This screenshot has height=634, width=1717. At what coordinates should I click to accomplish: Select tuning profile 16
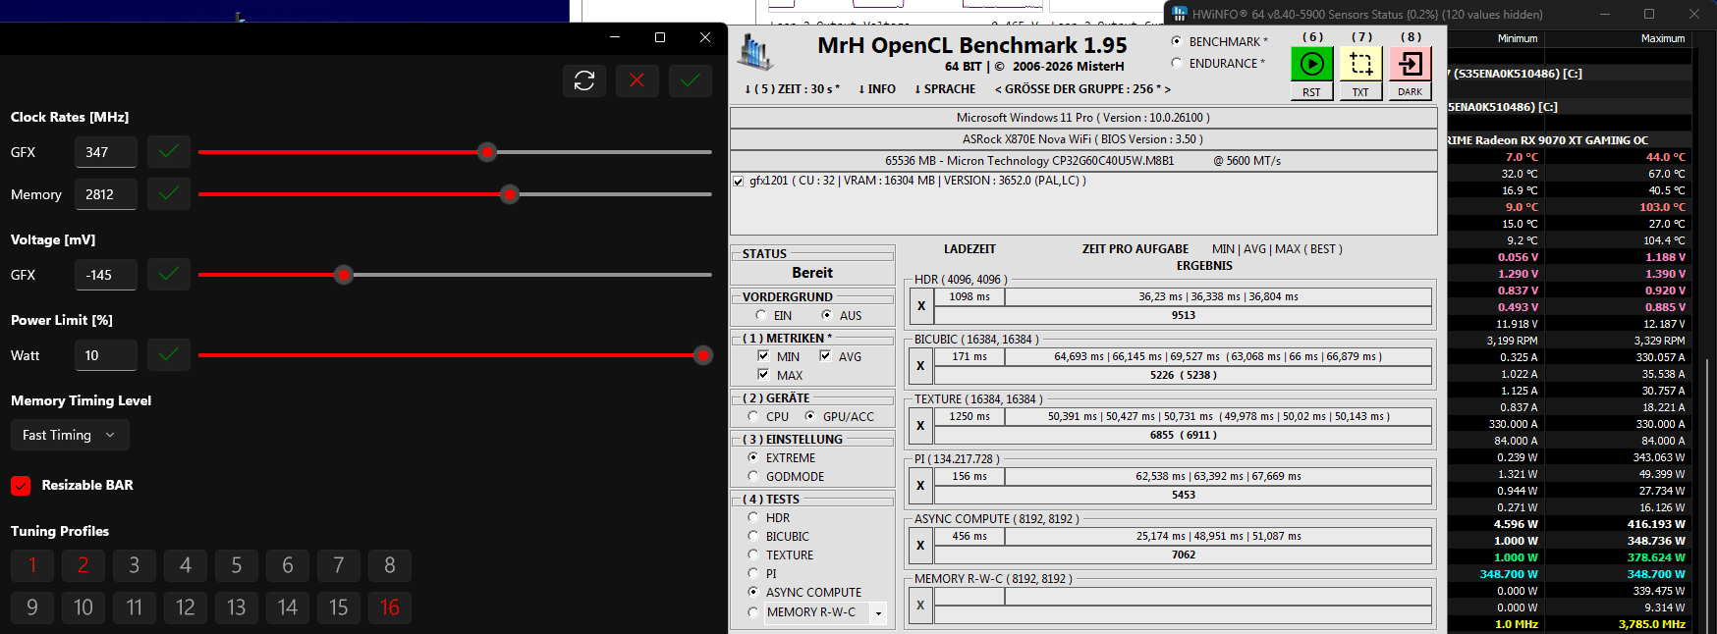click(x=390, y=608)
